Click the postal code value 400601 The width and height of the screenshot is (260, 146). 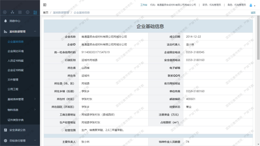click(191, 99)
